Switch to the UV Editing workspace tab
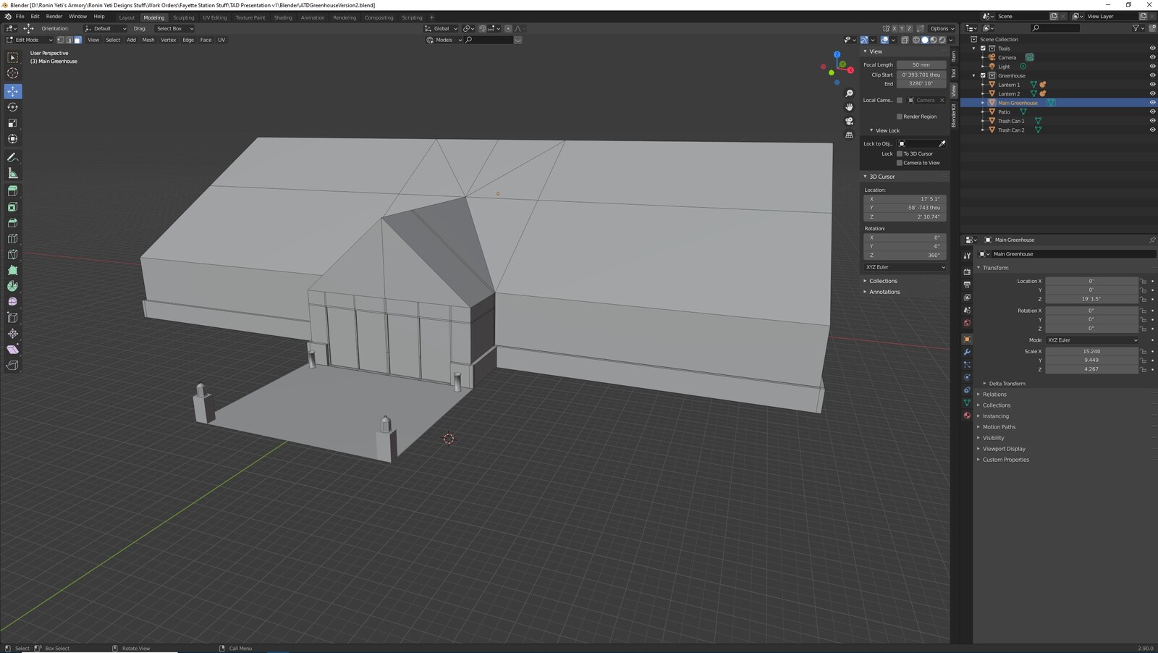Screen dimensions: 1158x653 [215, 17]
